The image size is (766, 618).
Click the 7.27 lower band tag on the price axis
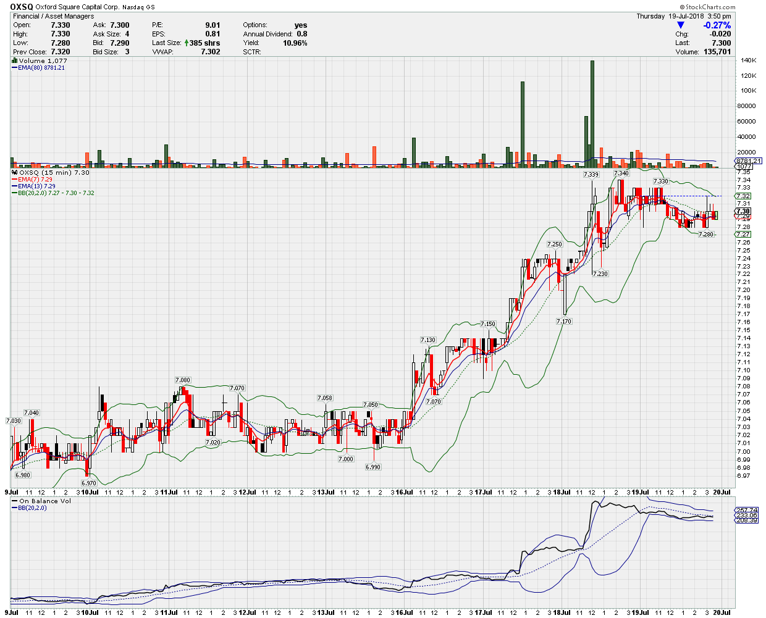[743, 235]
